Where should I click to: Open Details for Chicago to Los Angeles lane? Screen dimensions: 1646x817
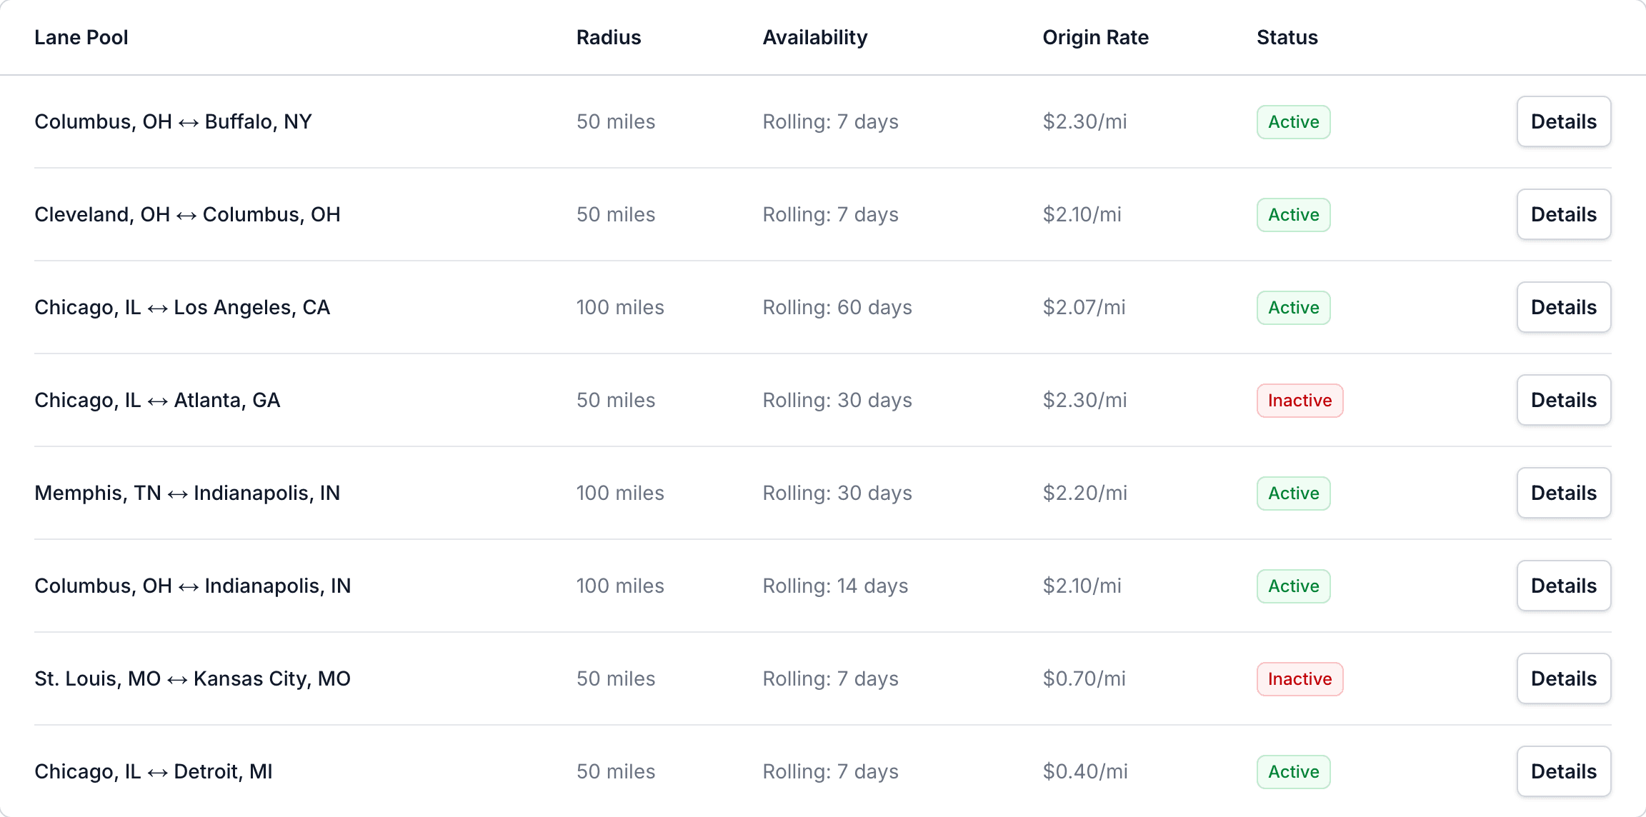click(x=1564, y=307)
